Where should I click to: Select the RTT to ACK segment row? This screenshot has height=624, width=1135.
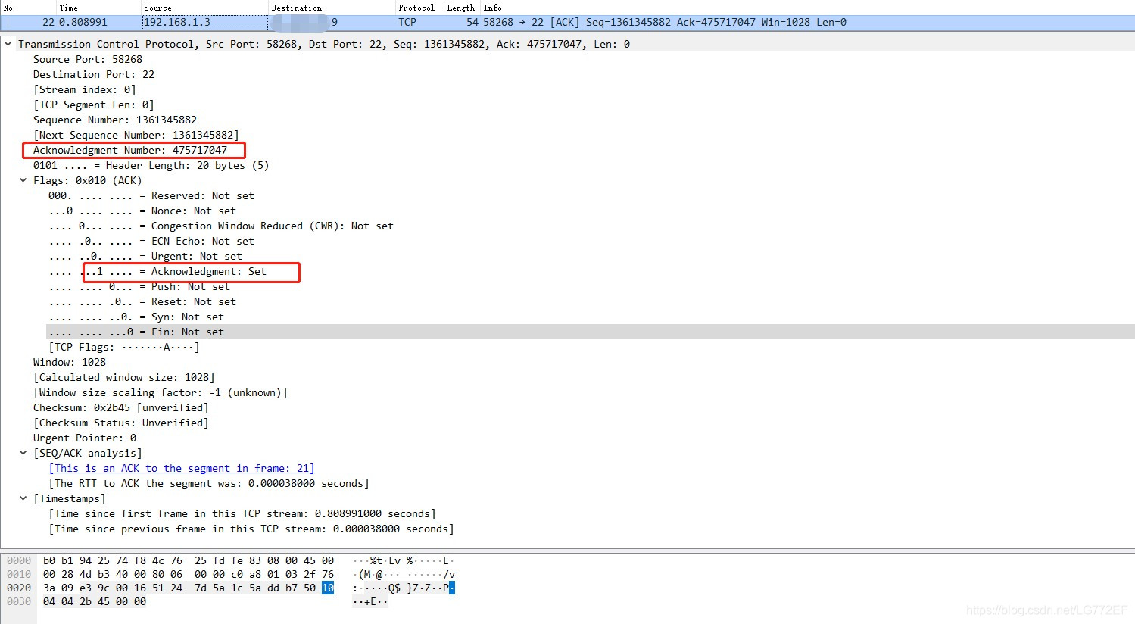209,483
